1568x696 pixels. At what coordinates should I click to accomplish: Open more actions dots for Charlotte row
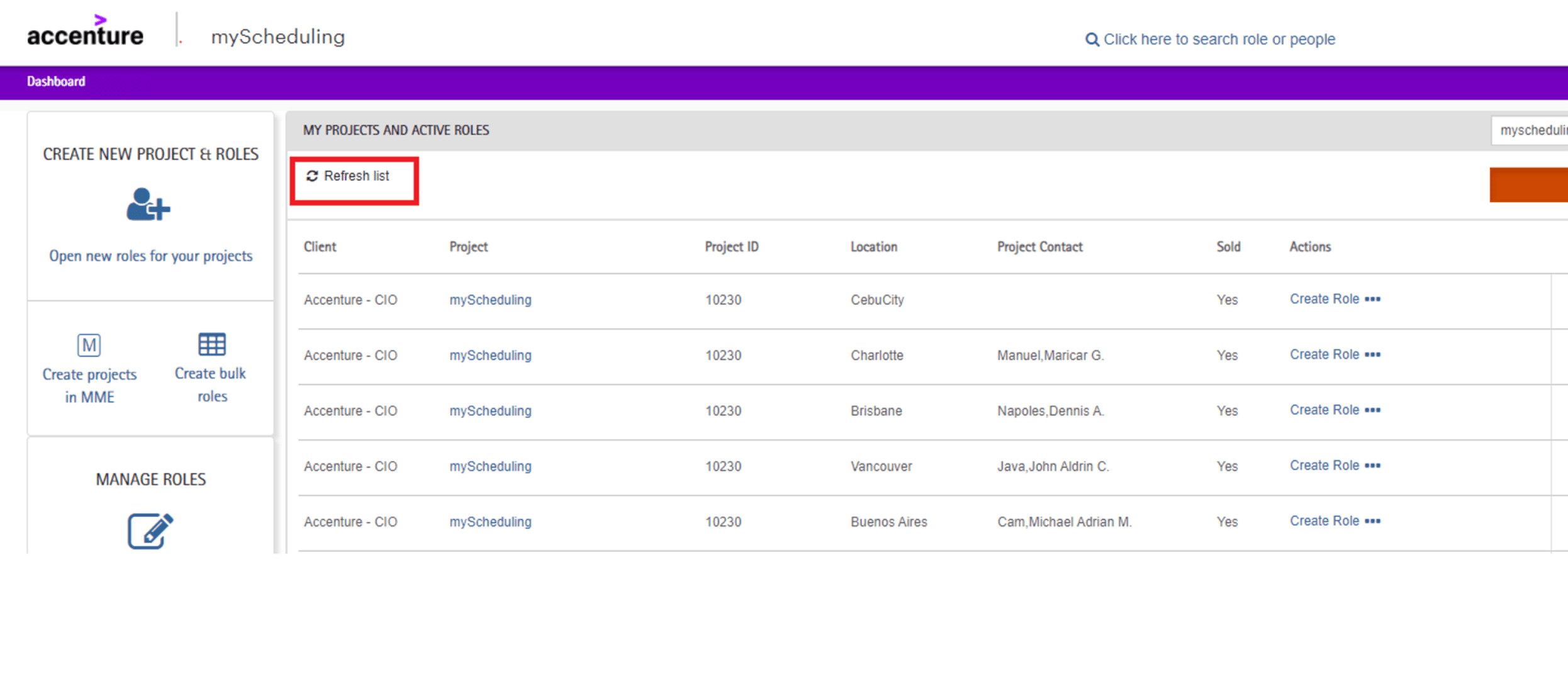coord(1373,354)
